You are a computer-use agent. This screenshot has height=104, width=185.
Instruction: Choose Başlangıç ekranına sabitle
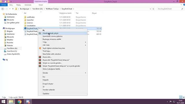(x=63, y=39)
